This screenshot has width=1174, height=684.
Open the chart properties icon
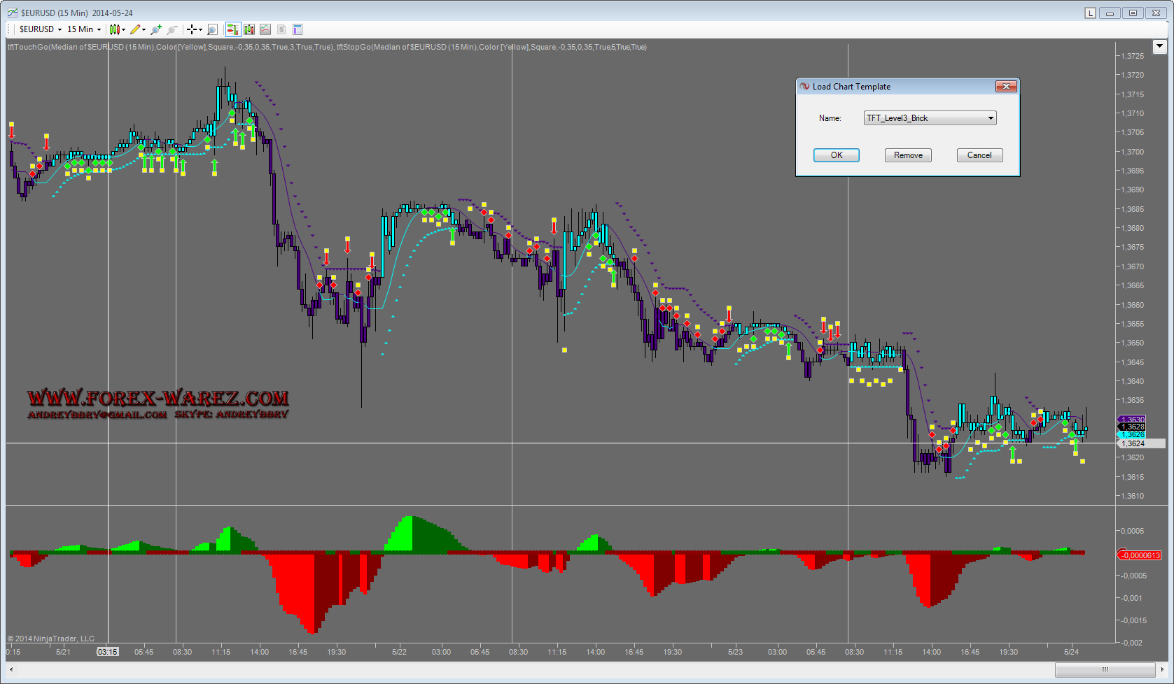(x=298, y=29)
